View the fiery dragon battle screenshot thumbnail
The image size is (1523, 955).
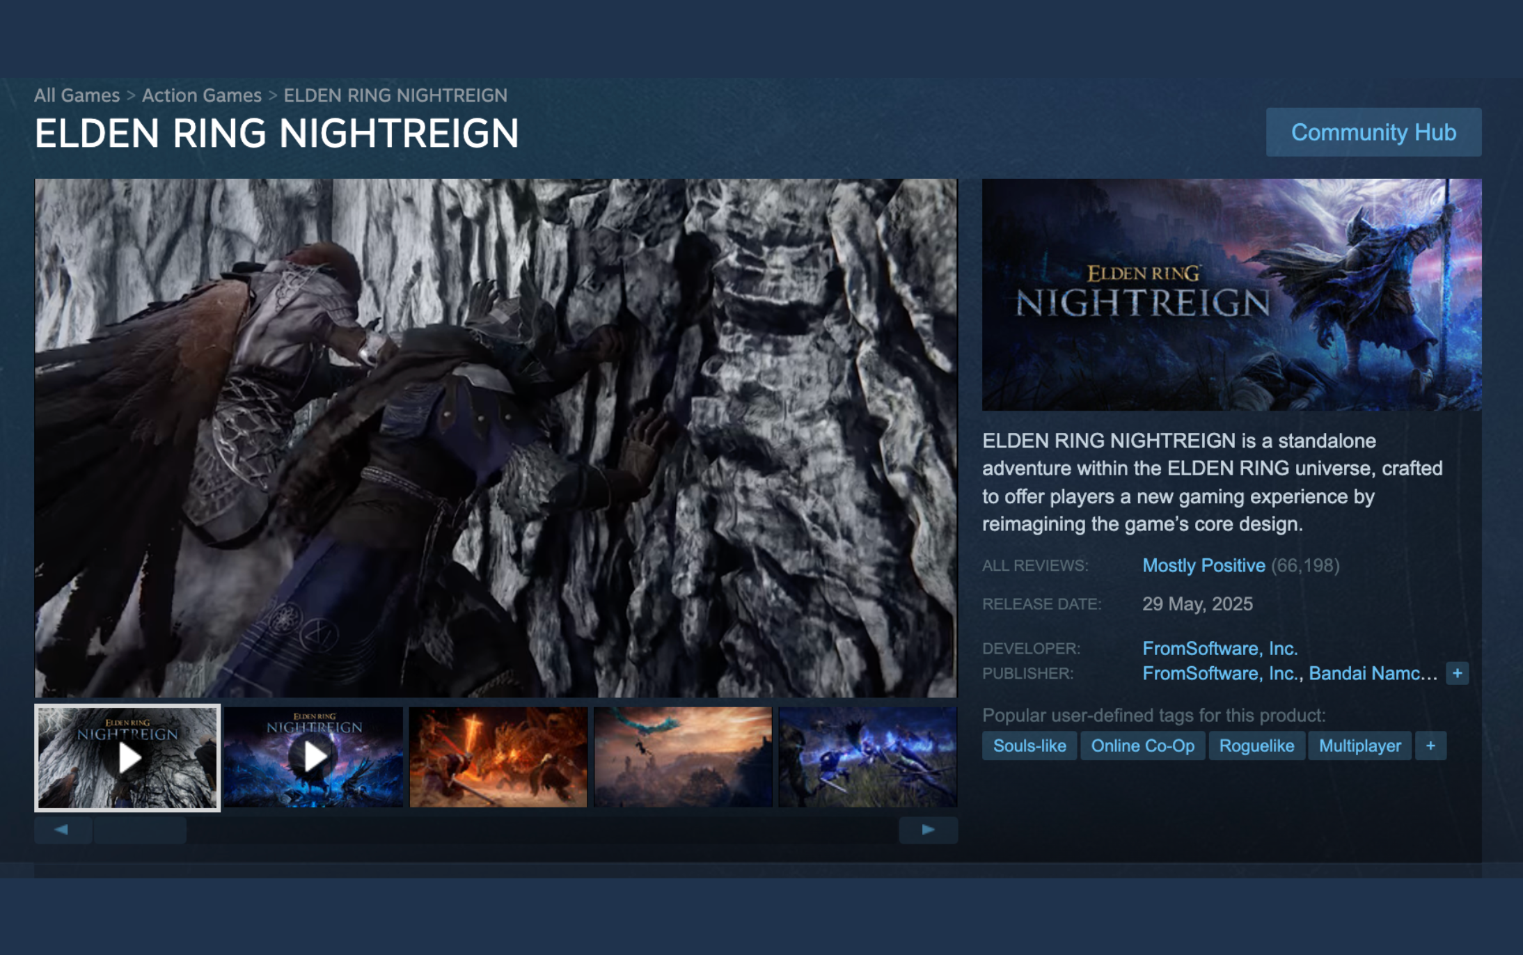click(498, 757)
